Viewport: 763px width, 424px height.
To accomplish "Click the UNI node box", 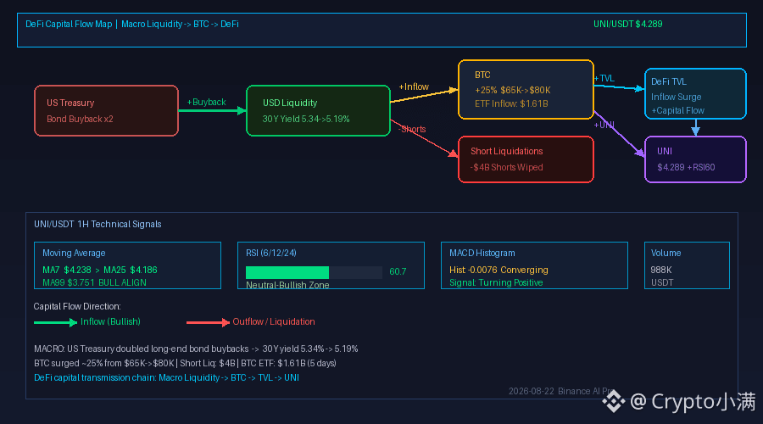I will click(695, 159).
